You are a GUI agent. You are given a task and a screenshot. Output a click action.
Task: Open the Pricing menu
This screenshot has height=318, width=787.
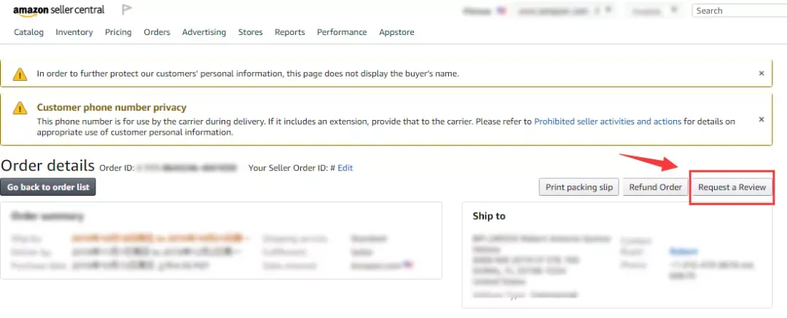click(x=118, y=32)
